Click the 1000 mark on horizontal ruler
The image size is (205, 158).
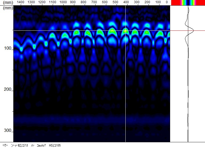point(63,2)
